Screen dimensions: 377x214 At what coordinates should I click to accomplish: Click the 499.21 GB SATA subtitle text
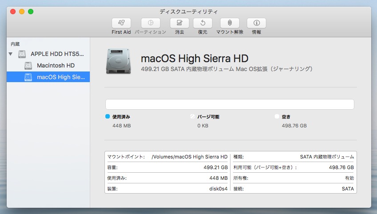pyautogui.click(x=227, y=69)
